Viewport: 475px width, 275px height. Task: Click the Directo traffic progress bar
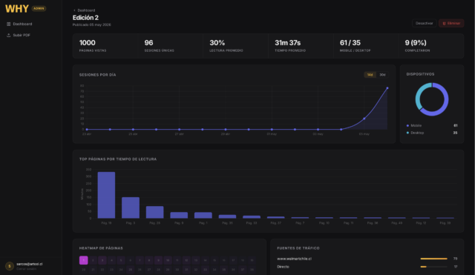tap(433, 267)
